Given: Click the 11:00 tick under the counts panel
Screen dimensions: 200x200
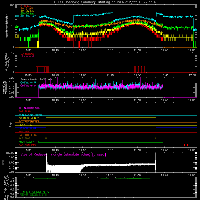Looking at the screenshot, I should tap(82, 50).
